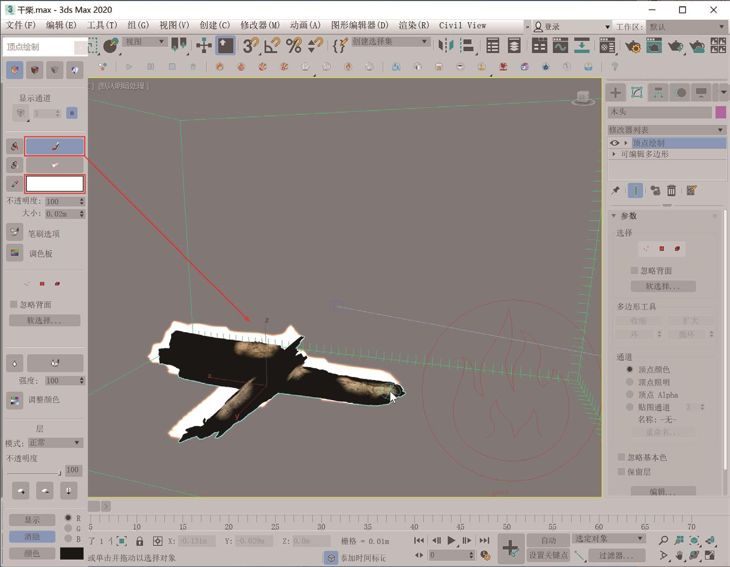The image size is (730, 567).
Task: Click the white paint color swatch
Action: pyautogui.click(x=55, y=184)
